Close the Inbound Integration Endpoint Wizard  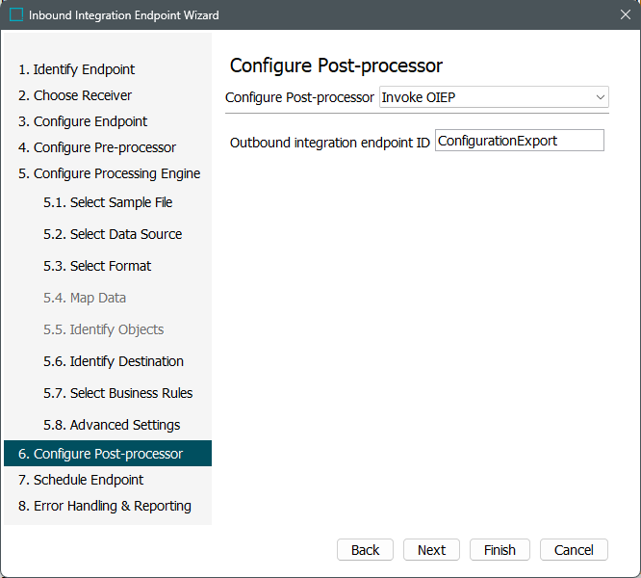click(625, 15)
